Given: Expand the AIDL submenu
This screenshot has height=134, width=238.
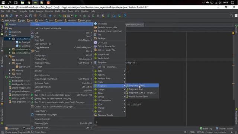Looking at the screenshot, I should click(x=110, y=71).
